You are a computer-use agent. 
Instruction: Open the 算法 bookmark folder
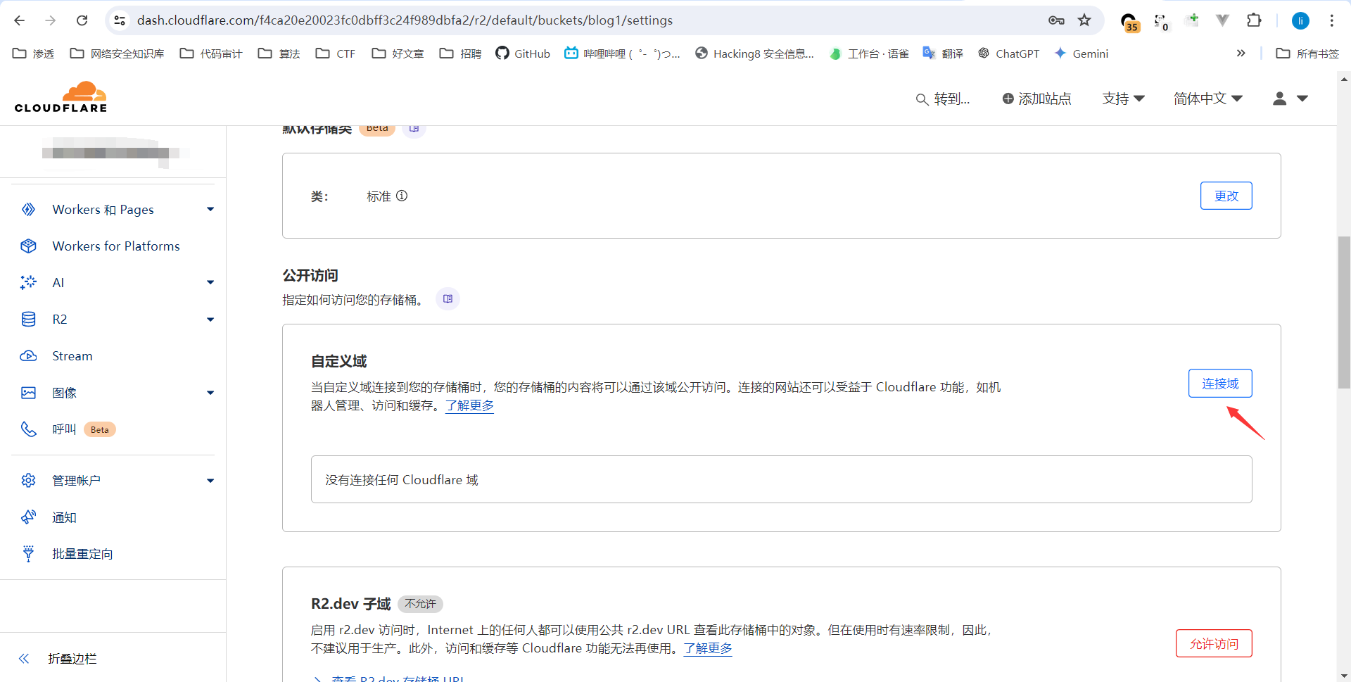(x=279, y=53)
